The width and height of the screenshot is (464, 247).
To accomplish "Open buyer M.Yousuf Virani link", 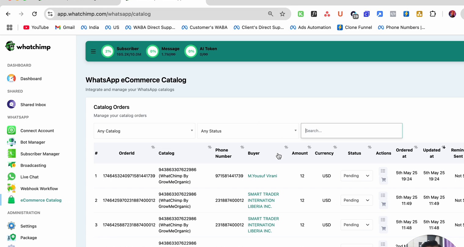I will click(263, 176).
